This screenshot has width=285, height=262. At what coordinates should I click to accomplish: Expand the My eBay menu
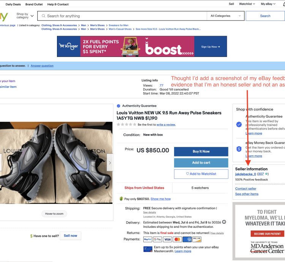(x=268, y=4)
